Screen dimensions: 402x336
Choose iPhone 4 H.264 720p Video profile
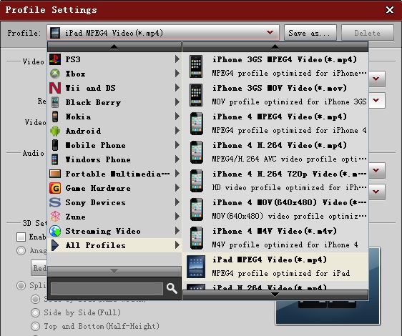275,181
